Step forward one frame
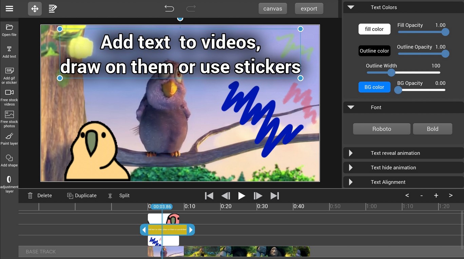The height and width of the screenshot is (259, 464). point(258,196)
